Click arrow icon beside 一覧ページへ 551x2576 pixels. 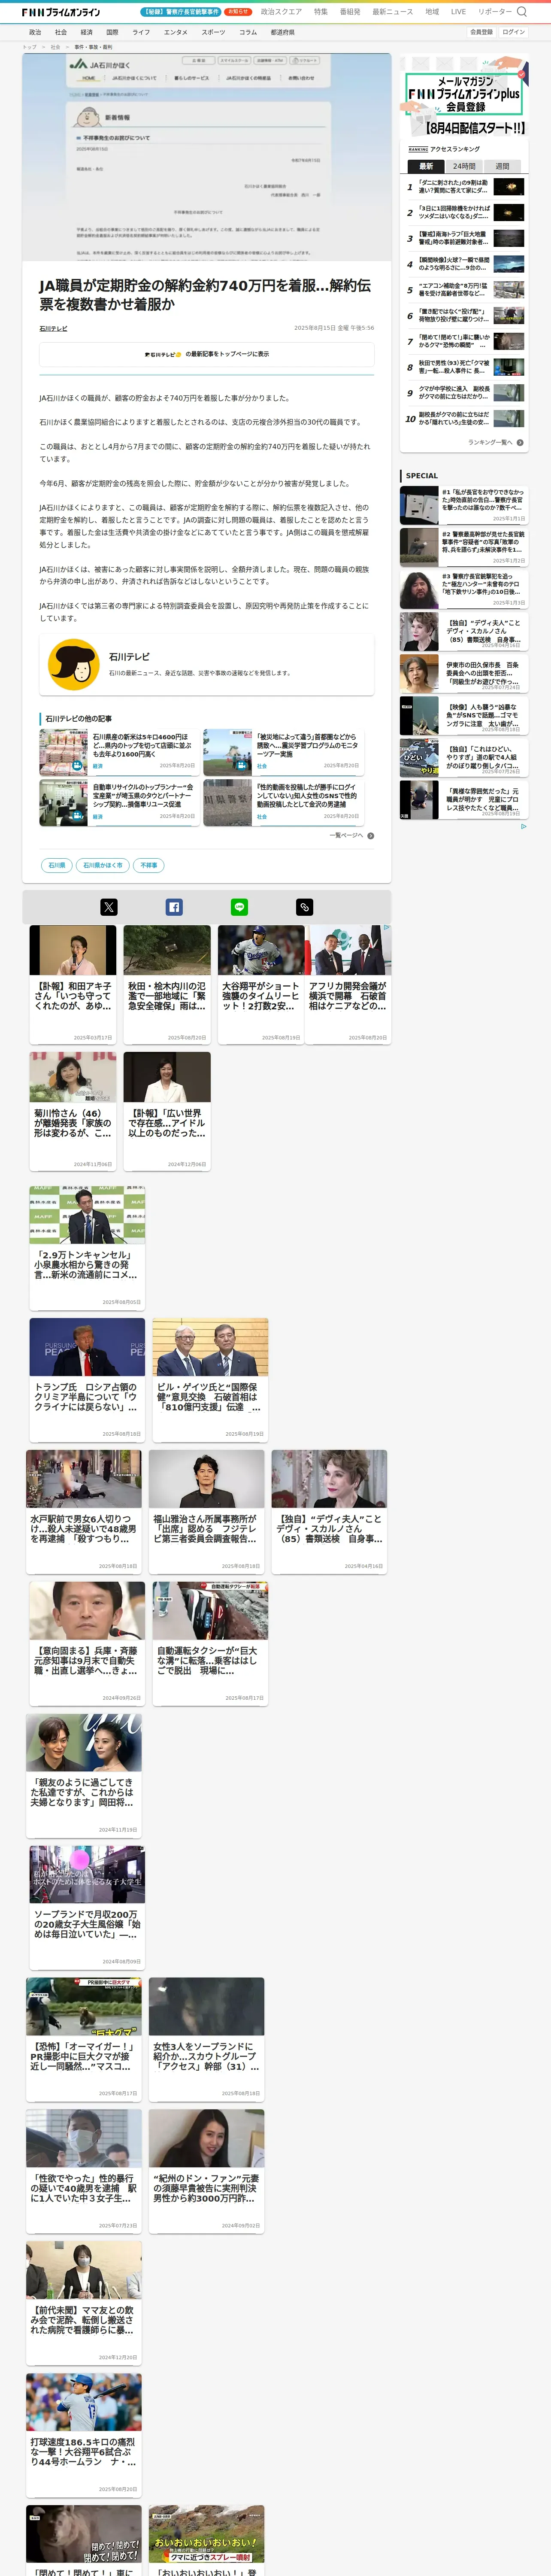pos(371,835)
